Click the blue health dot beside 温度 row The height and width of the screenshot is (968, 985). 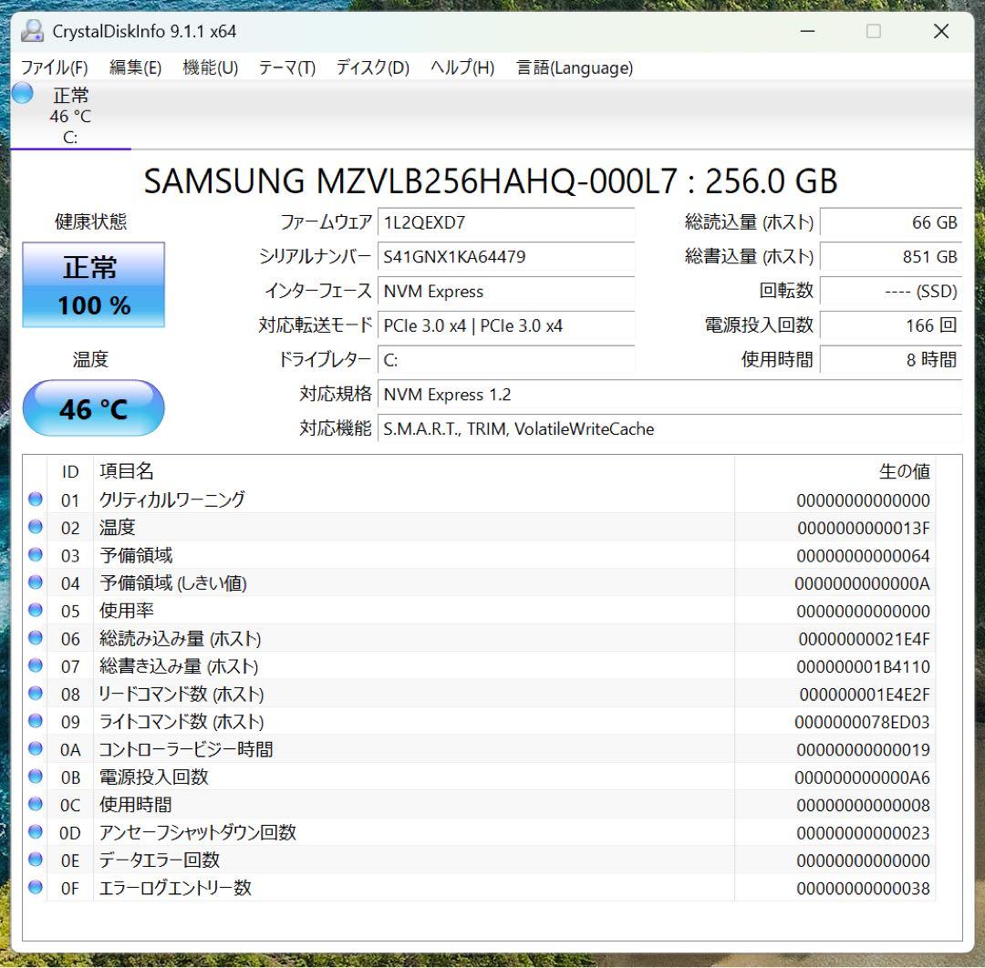point(35,527)
